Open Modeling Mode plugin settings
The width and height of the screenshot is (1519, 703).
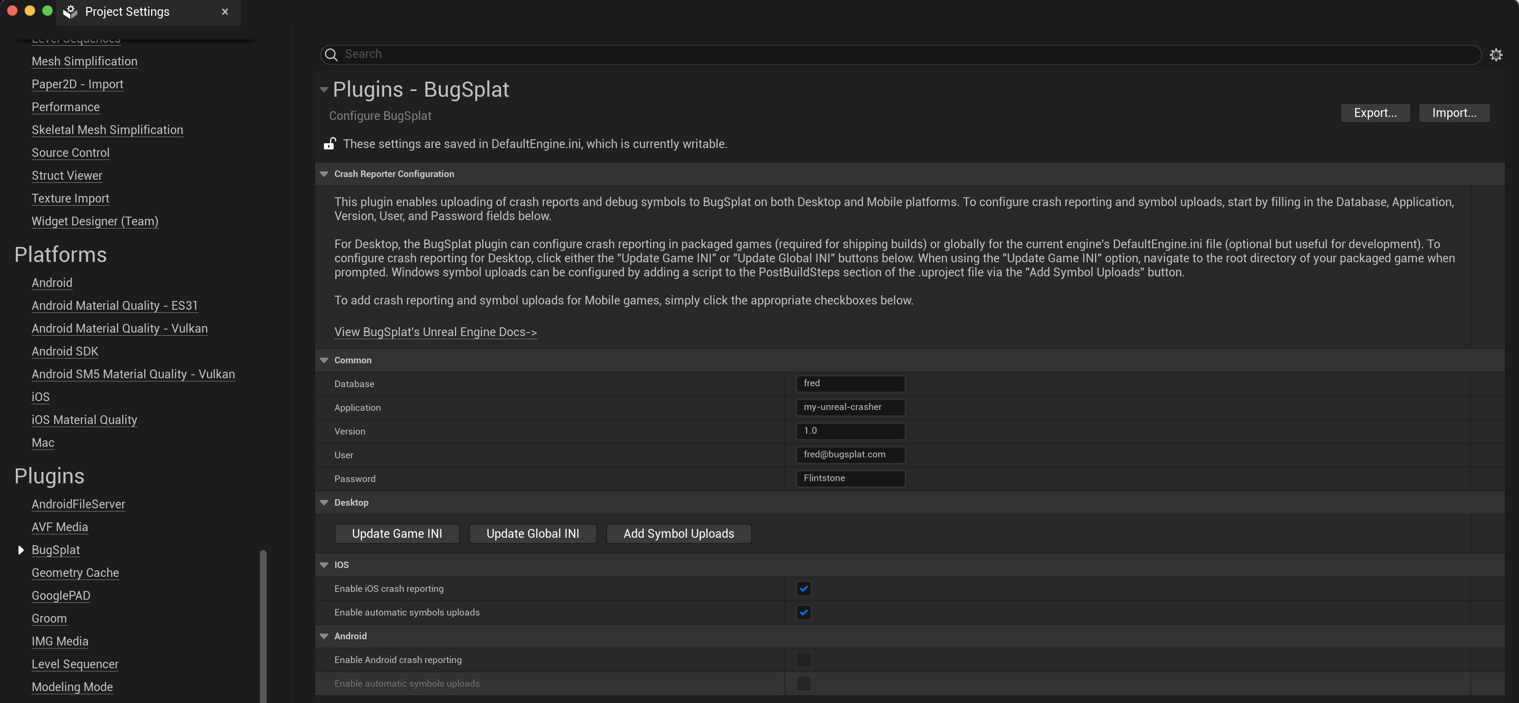(x=72, y=687)
